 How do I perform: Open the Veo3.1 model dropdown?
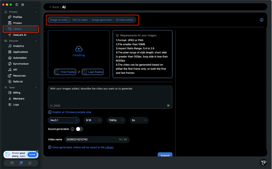pos(63,120)
